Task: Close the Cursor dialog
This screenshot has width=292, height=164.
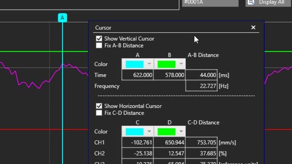Action: (x=253, y=27)
